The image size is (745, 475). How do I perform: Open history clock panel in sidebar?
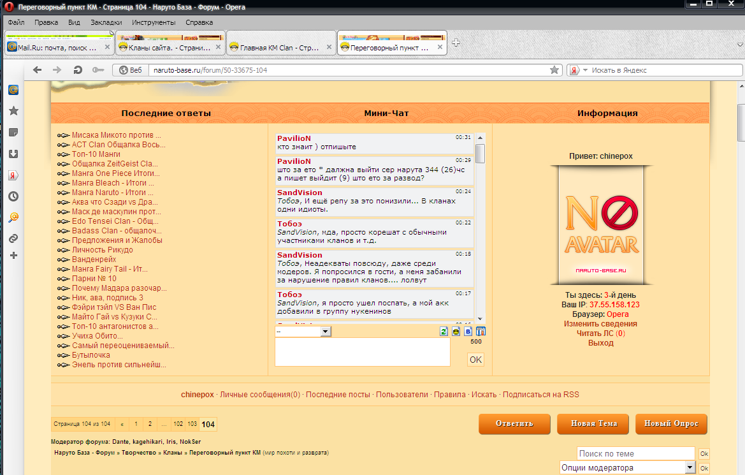click(x=13, y=196)
